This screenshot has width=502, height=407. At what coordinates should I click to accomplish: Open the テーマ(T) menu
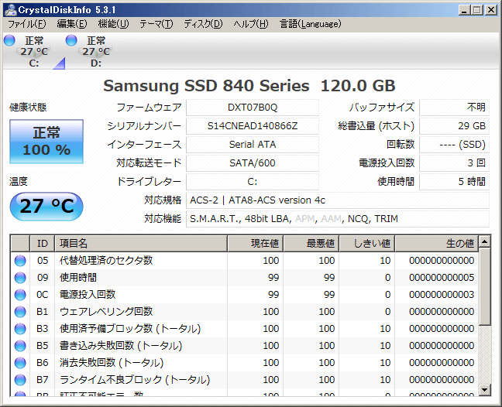156,24
